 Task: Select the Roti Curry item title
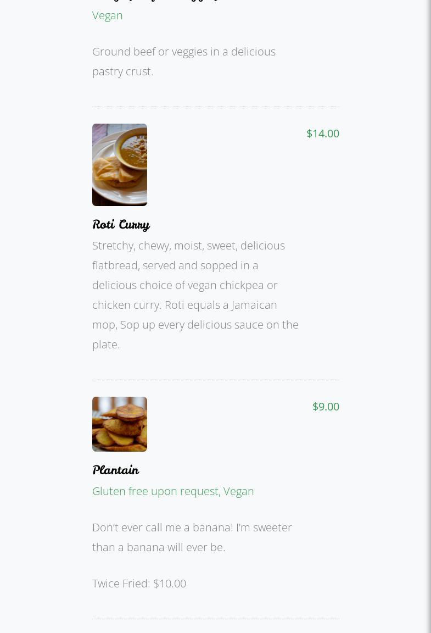121,224
